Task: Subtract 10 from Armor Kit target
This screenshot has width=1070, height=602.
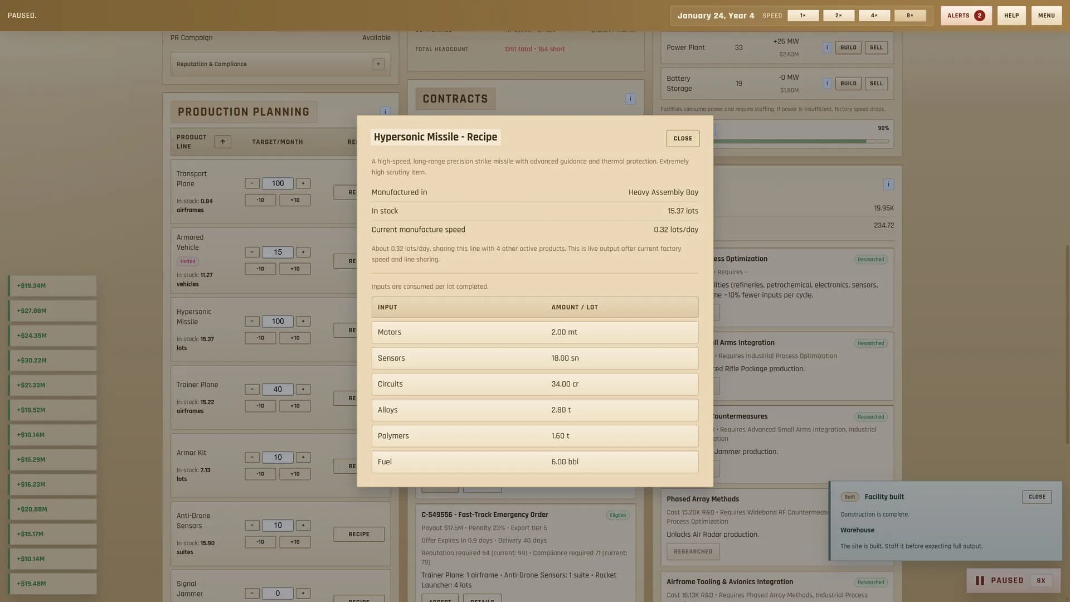Action: click(x=260, y=474)
